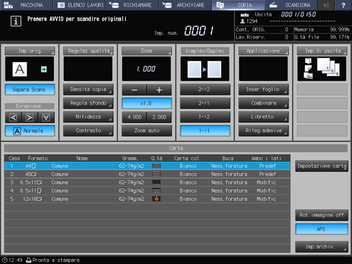The height and width of the screenshot is (264, 352).
Task: Select 1->2 duplex mode
Action: pos(205,117)
